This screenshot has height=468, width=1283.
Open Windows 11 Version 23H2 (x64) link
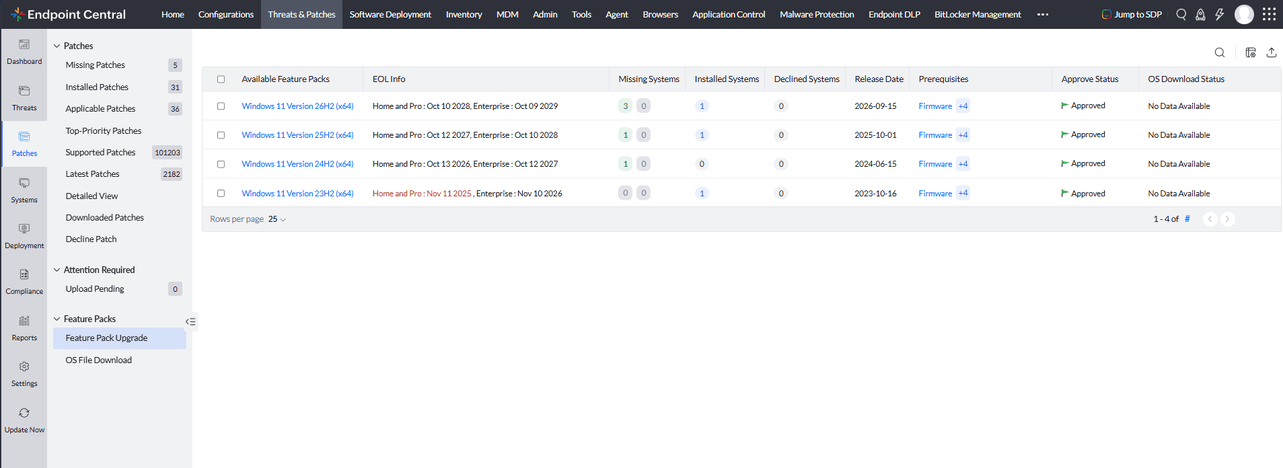(x=297, y=194)
